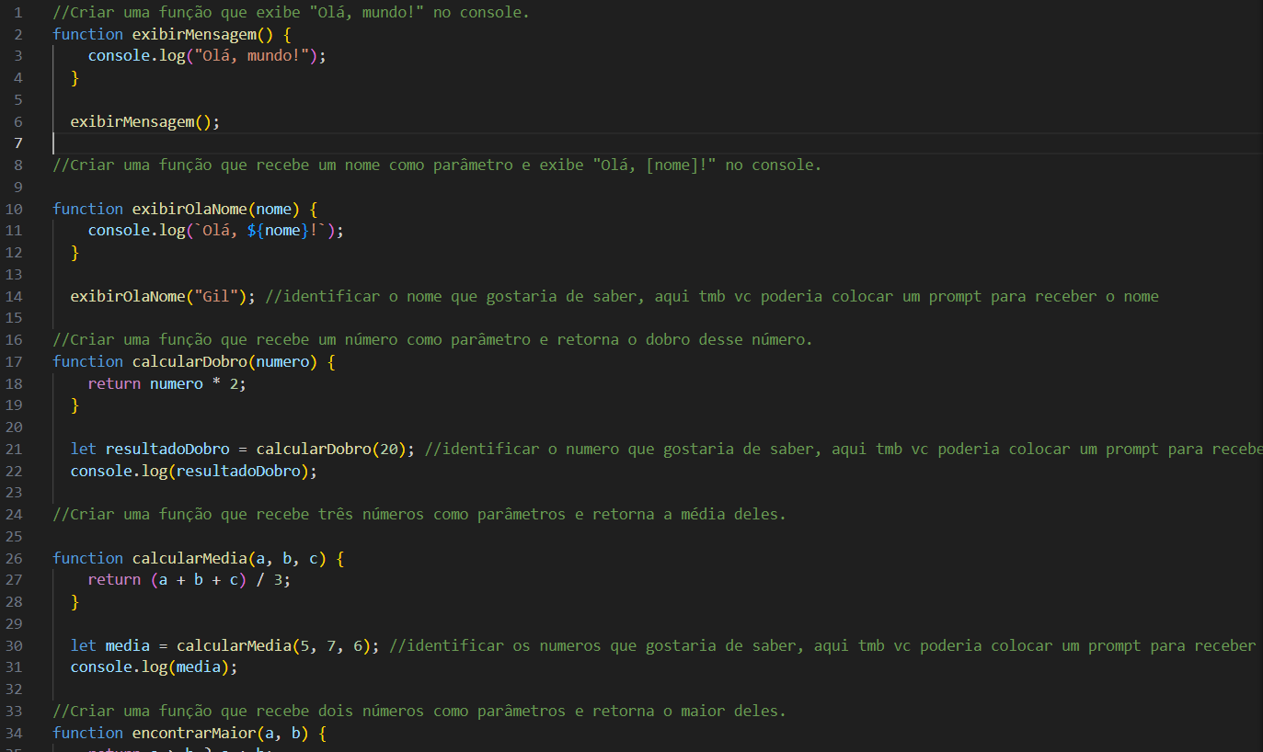
Task: Click line number 1 in the gutter
Action: coord(18,13)
